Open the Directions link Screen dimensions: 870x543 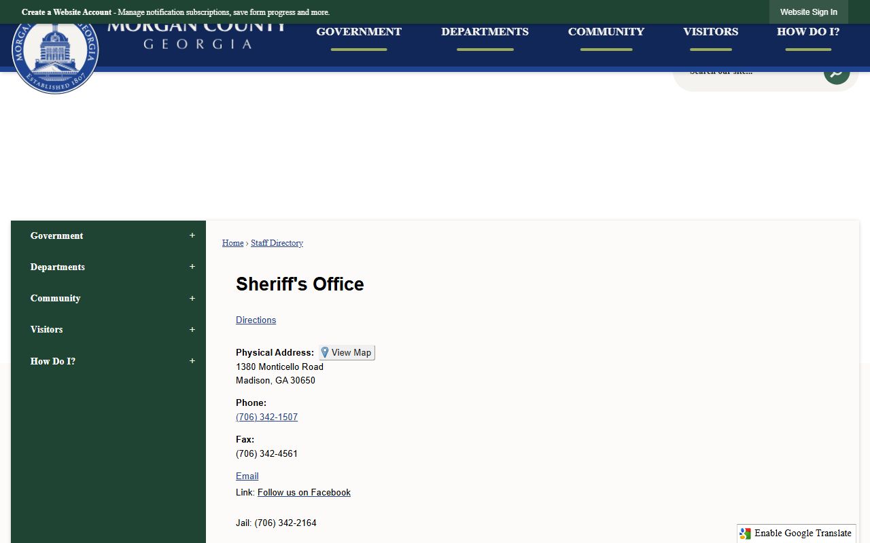pos(256,320)
